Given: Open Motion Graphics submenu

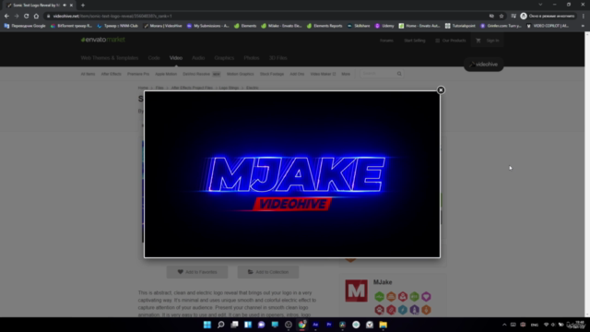Looking at the screenshot, I should (240, 74).
